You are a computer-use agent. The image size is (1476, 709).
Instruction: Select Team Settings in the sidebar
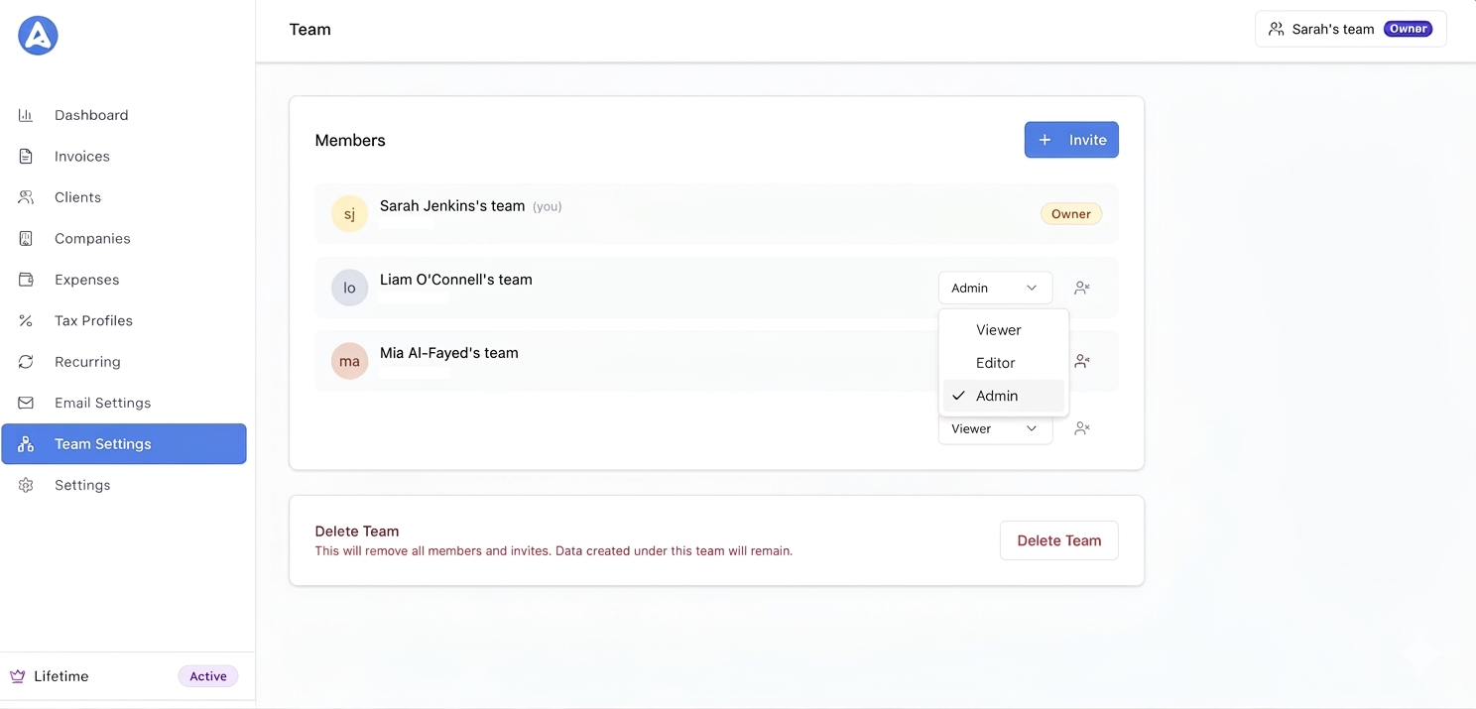click(x=124, y=444)
